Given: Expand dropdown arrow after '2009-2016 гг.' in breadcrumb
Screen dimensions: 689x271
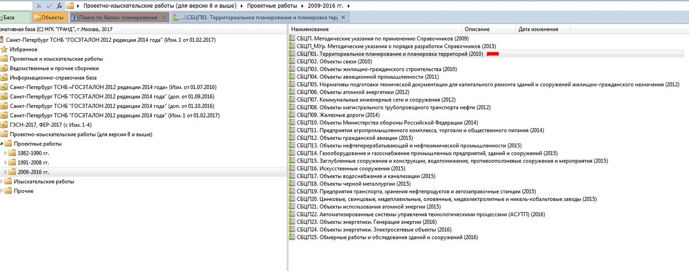Looking at the screenshot, I should (349, 6).
